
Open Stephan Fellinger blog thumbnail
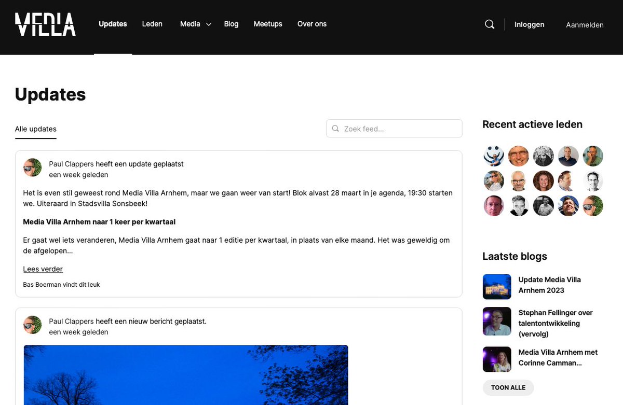click(x=497, y=322)
